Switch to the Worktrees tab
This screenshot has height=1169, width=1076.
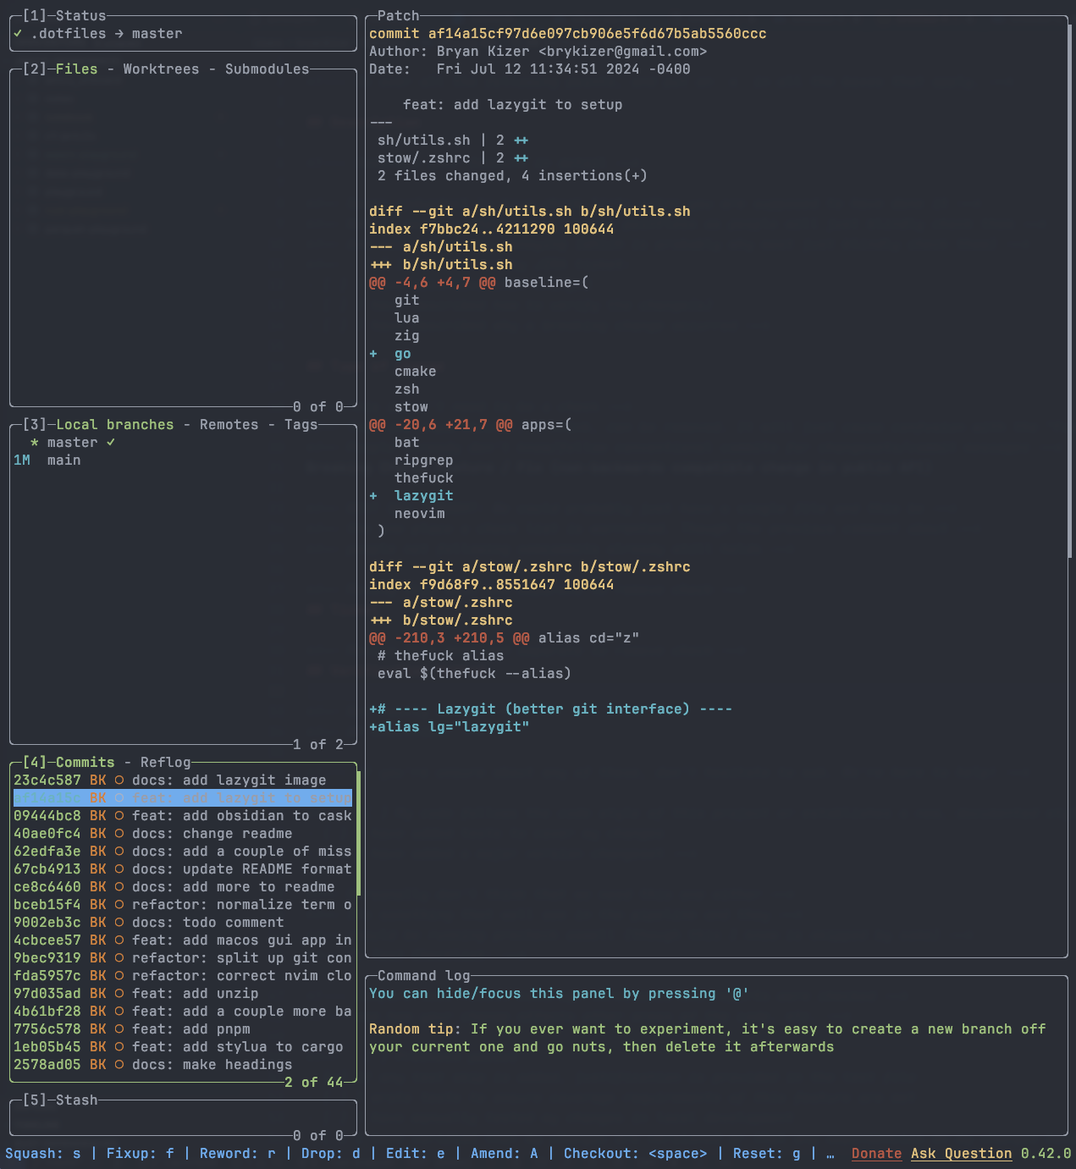click(x=161, y=69)
